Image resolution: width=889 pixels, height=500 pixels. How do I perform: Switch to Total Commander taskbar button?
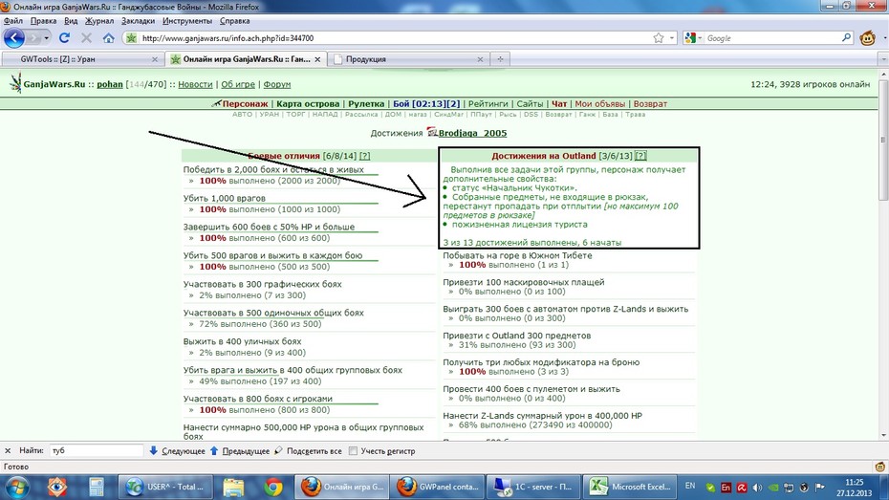(165, 487)
